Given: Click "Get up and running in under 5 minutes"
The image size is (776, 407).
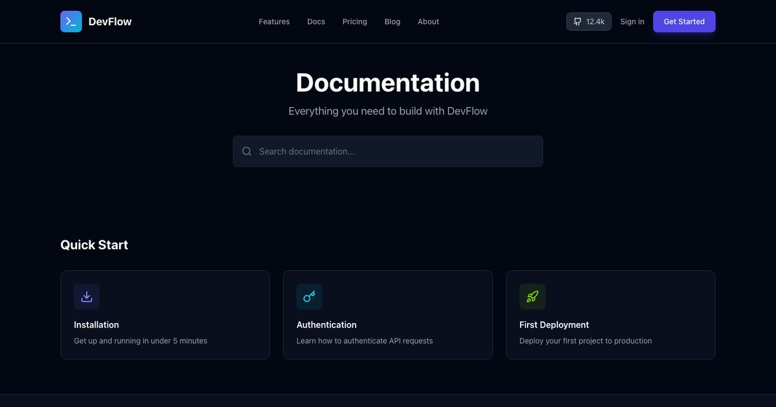Looking at the screenshot, I should 140,340.
